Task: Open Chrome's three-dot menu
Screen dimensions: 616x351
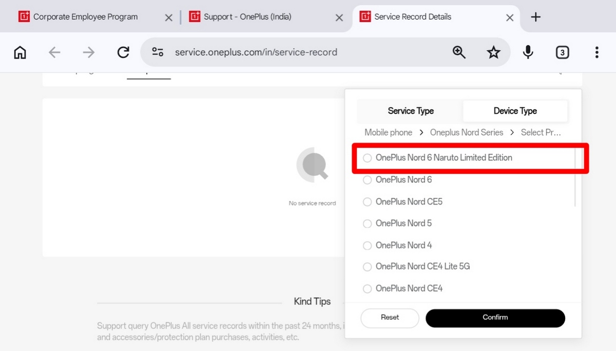Action: (596, 52)
